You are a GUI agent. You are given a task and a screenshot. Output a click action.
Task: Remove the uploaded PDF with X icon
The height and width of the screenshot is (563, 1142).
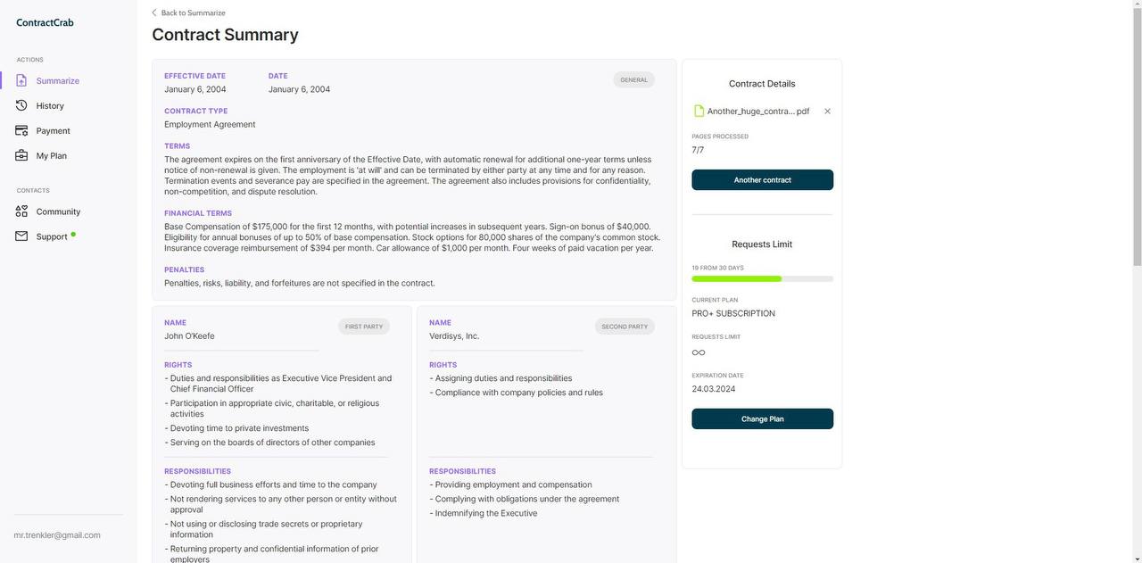tap(827, 112)
